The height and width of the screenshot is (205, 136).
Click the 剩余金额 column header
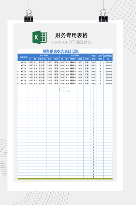[93, 57]
